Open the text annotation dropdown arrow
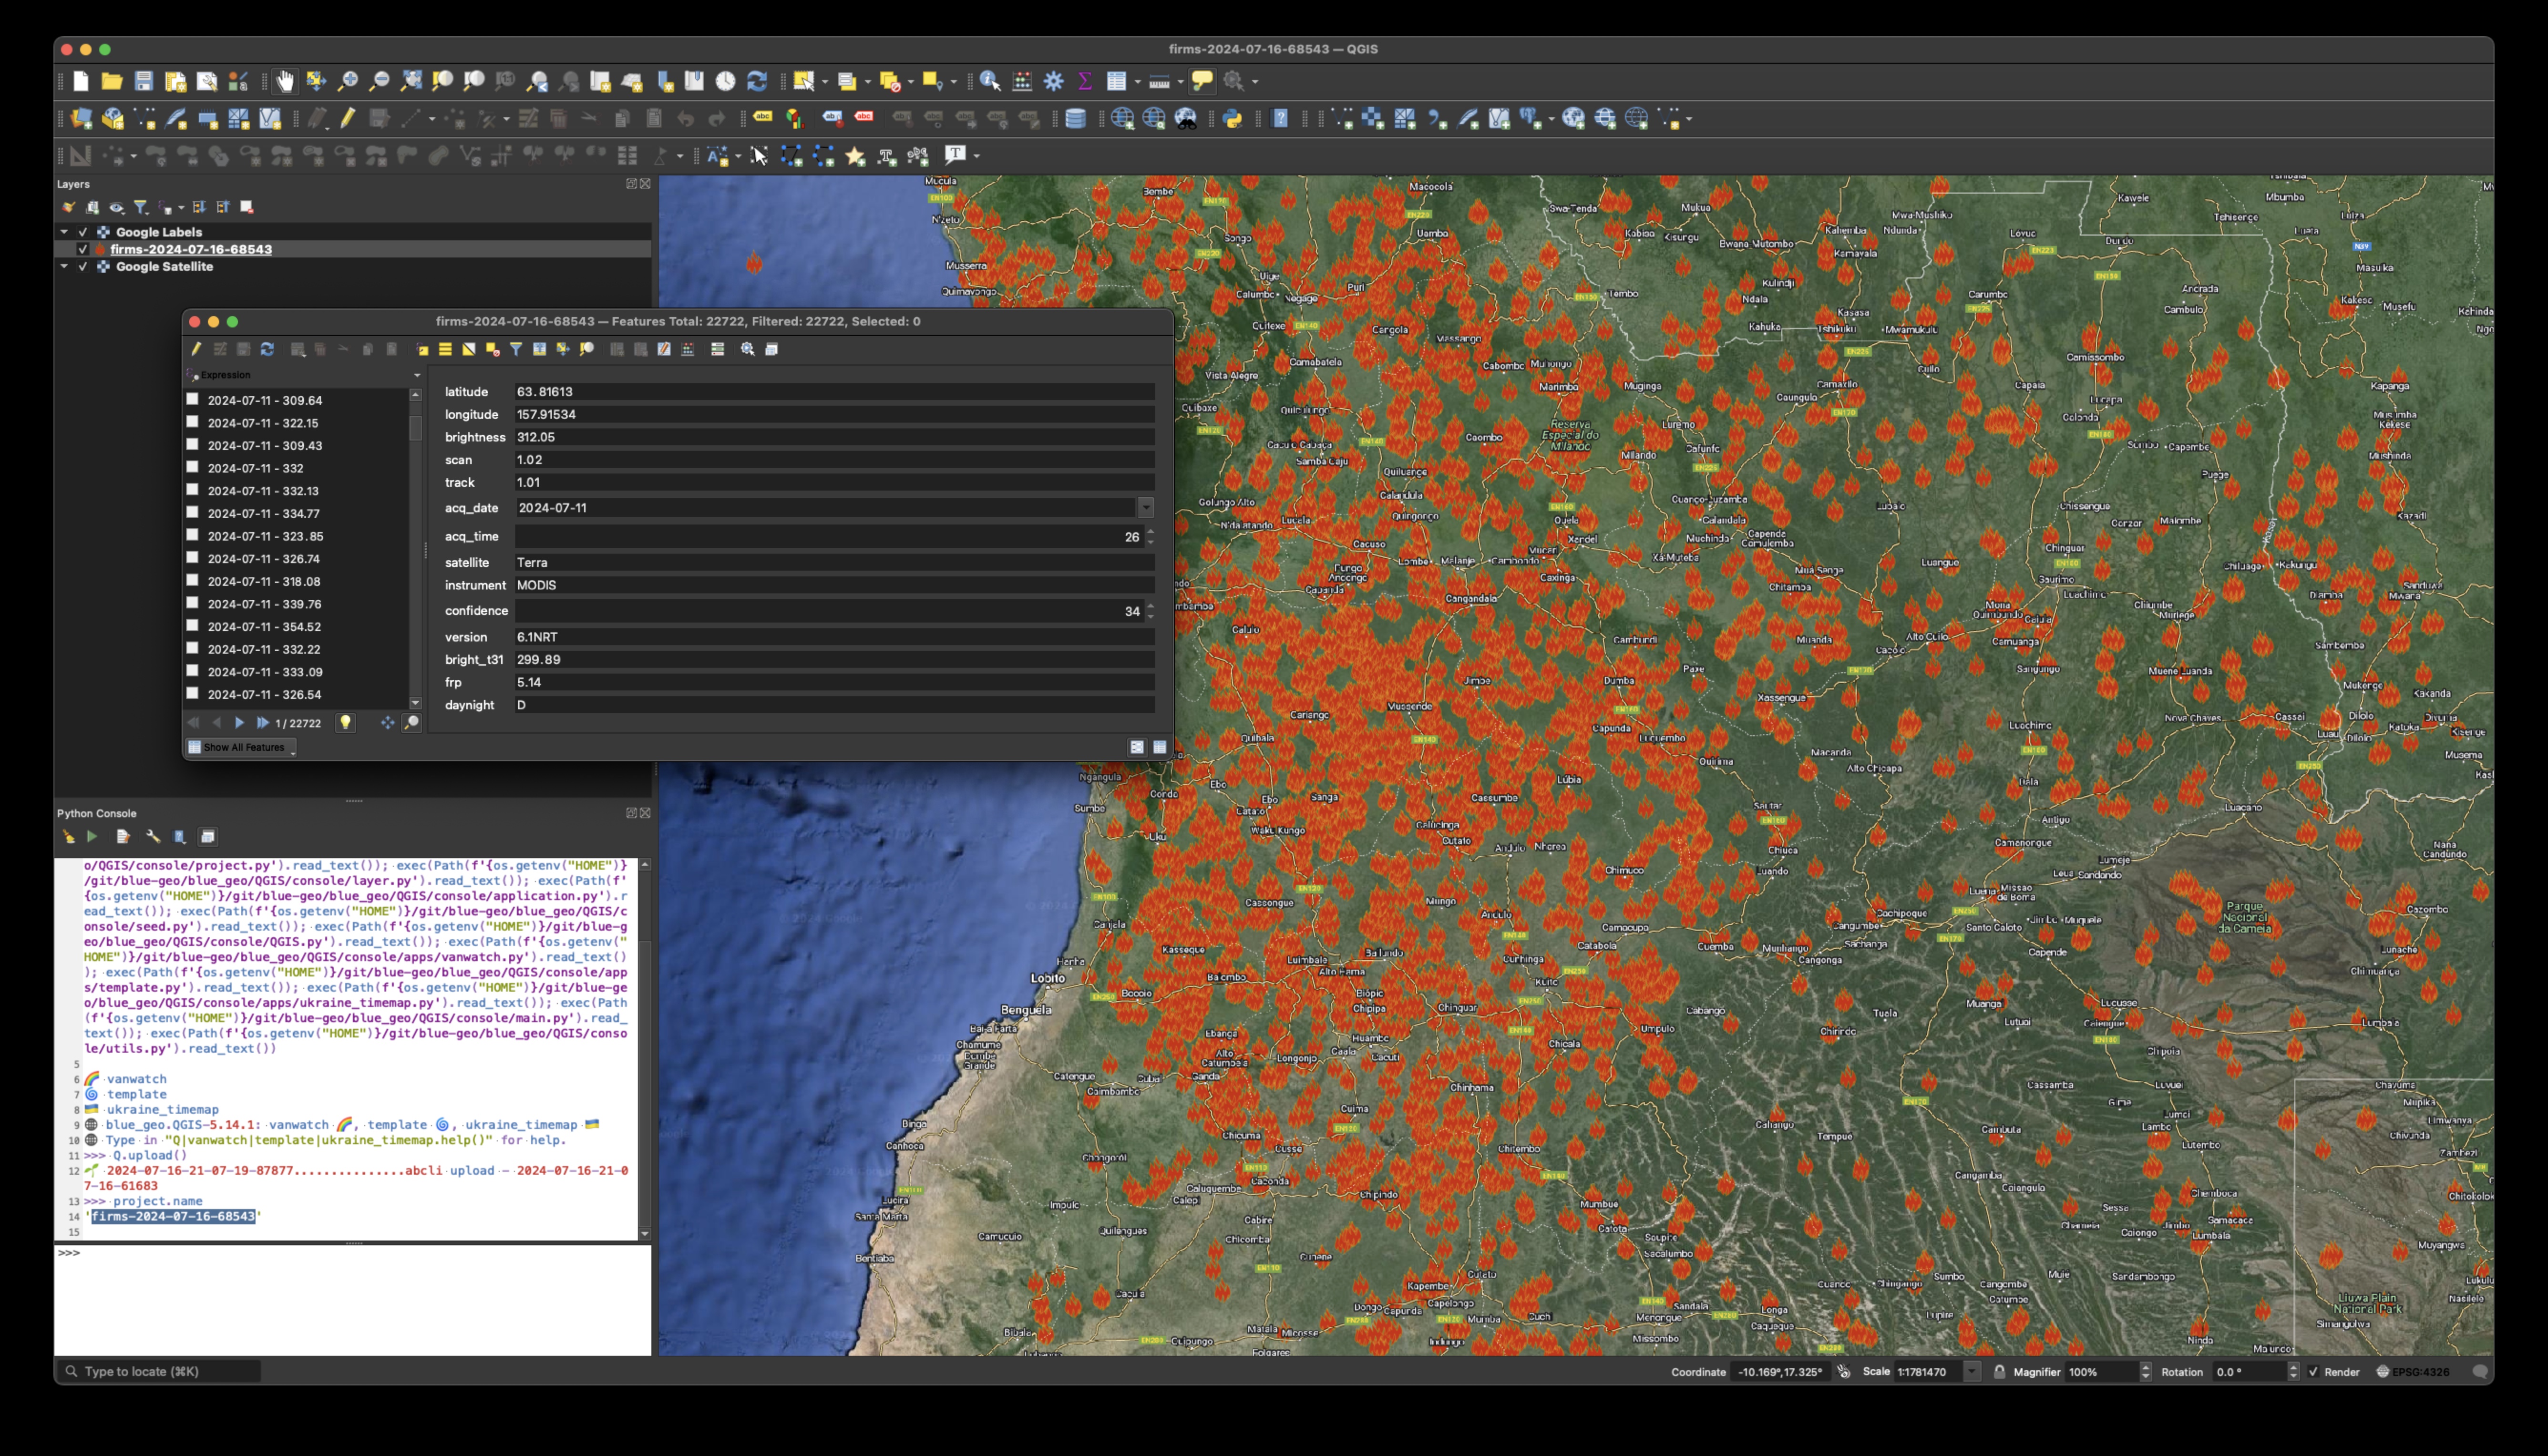 click(x=977, y=156)
